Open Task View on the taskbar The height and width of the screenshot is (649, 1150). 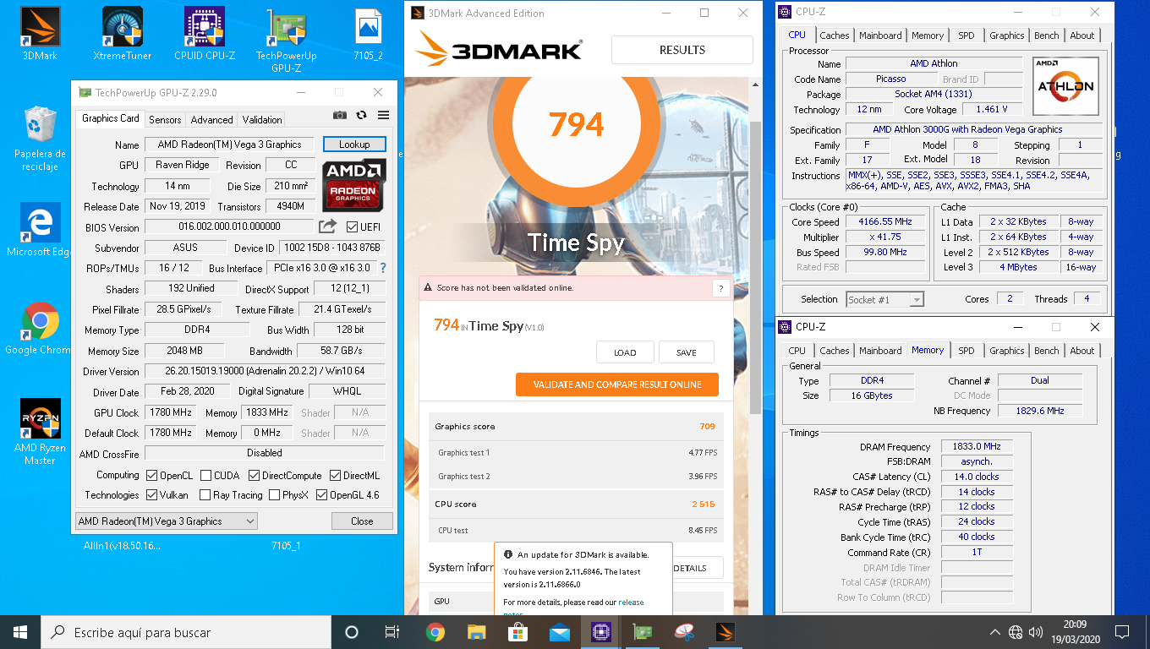point(392,632)
